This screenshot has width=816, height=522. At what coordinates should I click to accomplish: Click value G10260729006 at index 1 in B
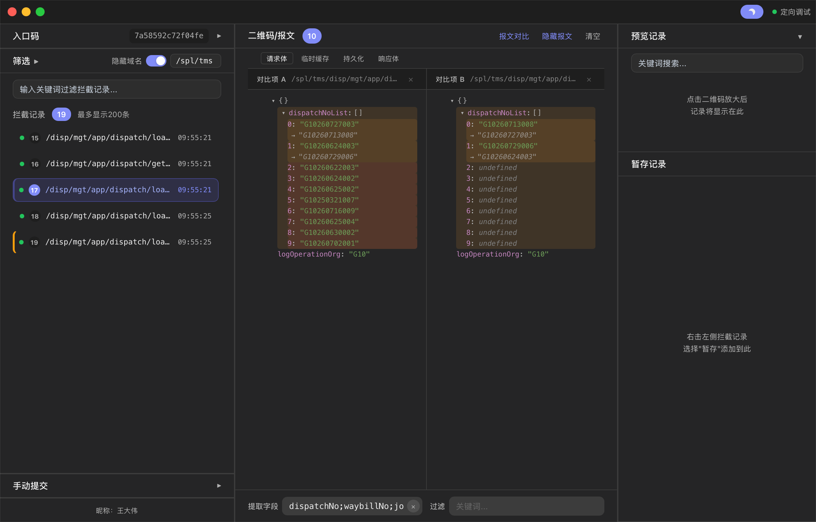point(508,146)
